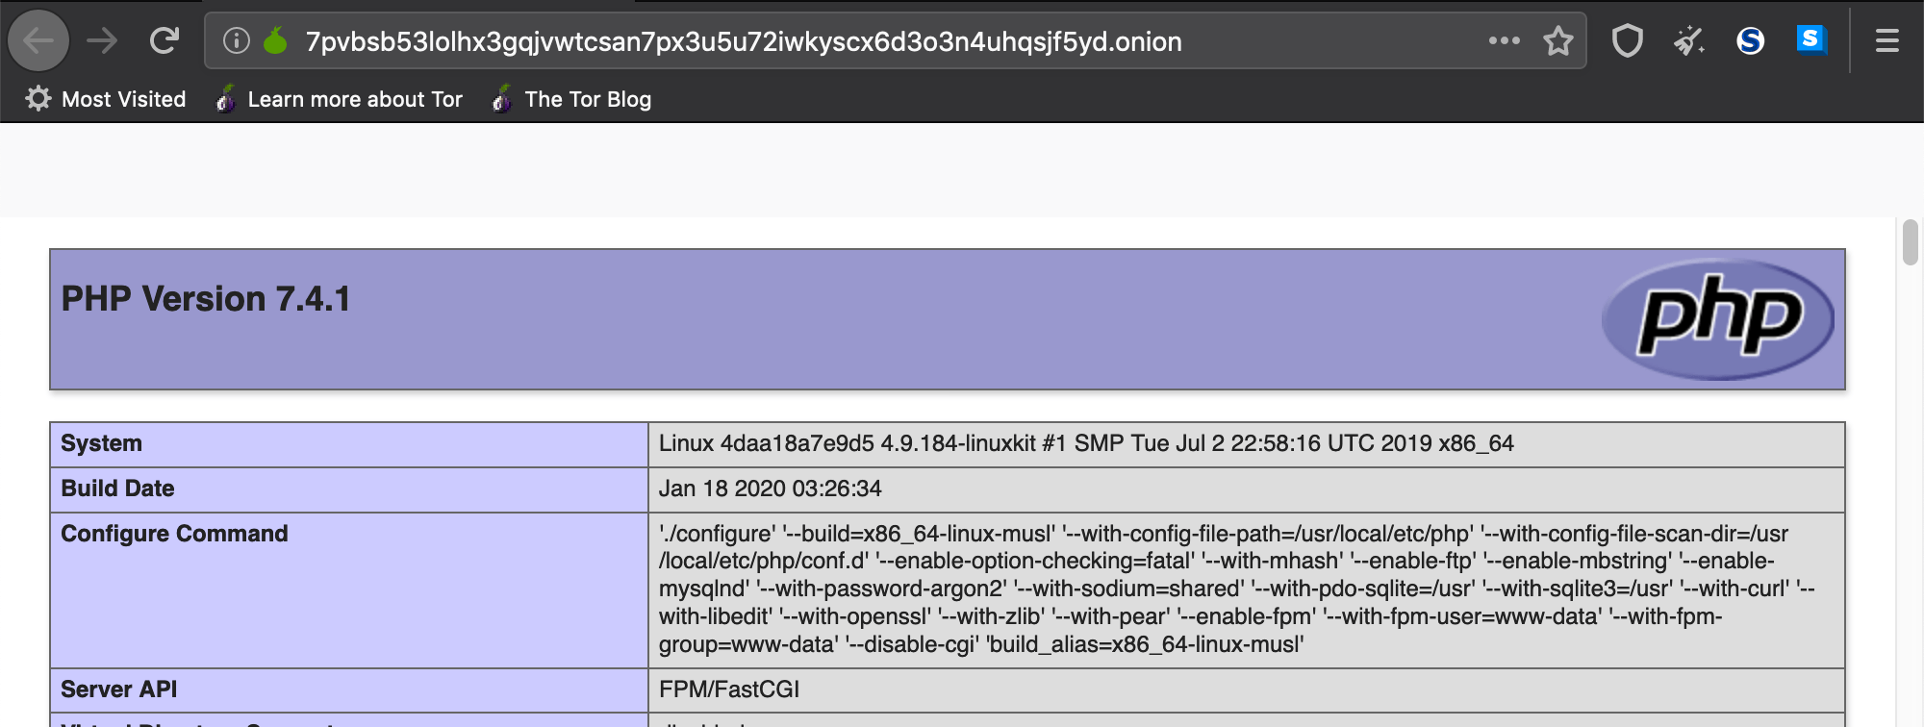Click the forward navigation arrow
The height and width of the screenshot is (727, 1924).
point(102,41)
